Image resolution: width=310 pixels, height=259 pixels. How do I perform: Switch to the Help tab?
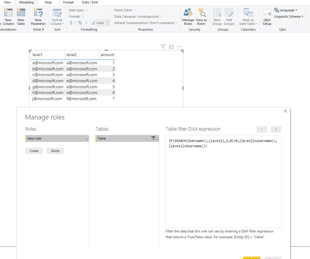click(x=48, y=2)
